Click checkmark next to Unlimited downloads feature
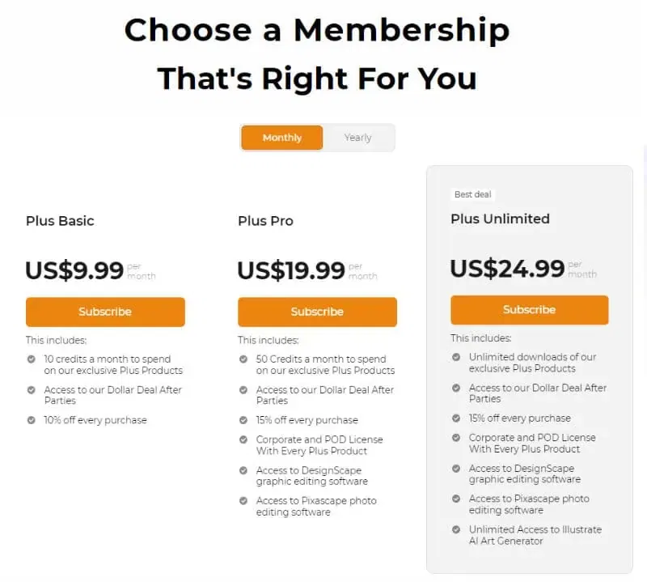Viewport: 647px width, 582px height. (455, 357)
